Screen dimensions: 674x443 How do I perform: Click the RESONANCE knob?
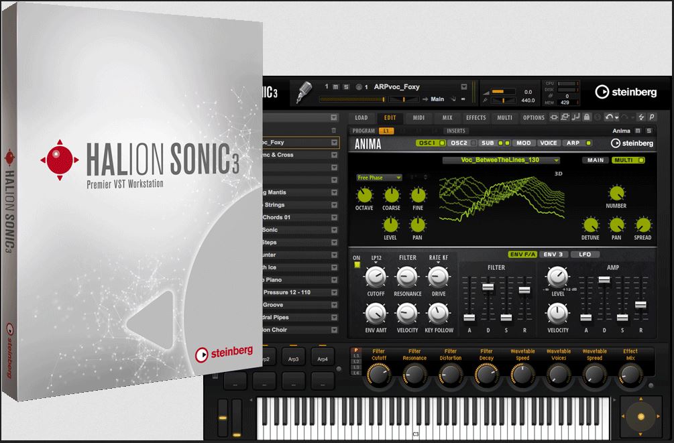(406, 277)
